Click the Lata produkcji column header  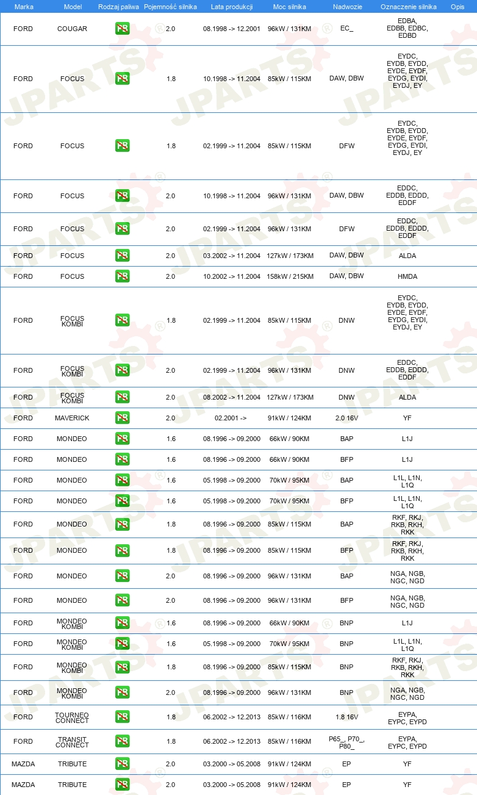point(232,7)
